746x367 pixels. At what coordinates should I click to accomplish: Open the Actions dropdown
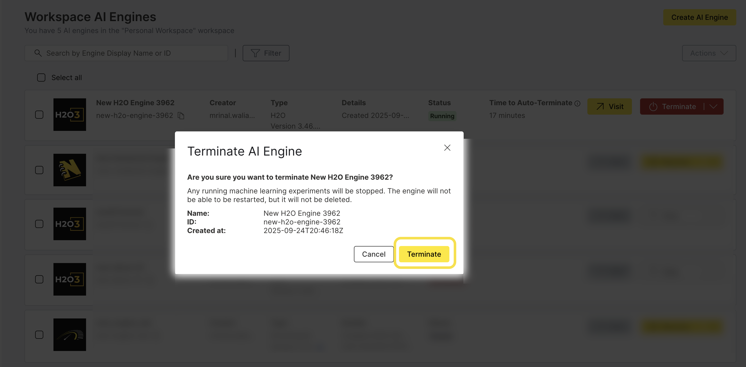(709, 53)
